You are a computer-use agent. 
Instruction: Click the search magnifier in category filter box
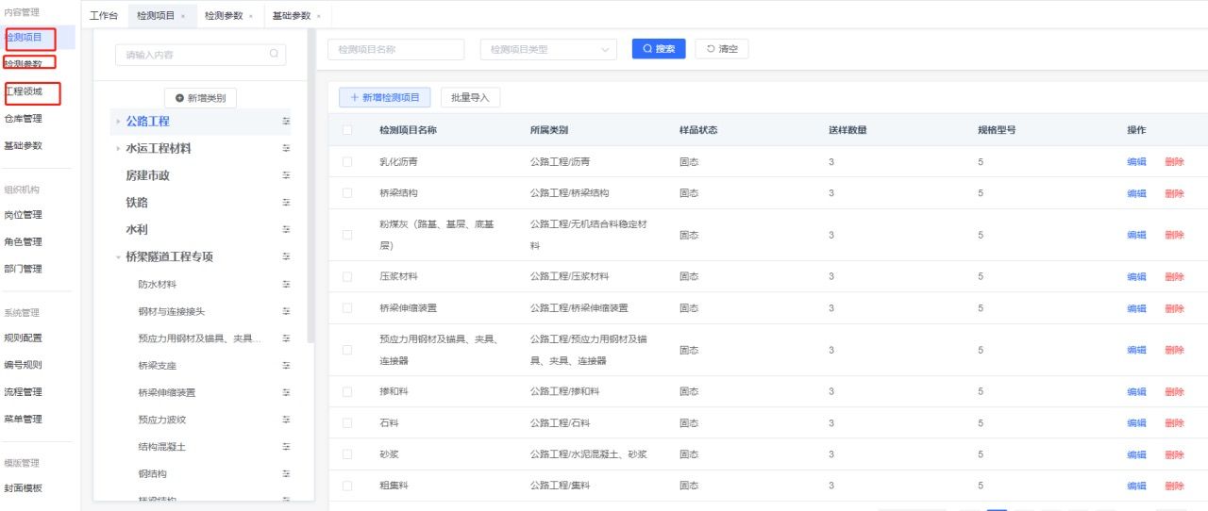point(274,55)
